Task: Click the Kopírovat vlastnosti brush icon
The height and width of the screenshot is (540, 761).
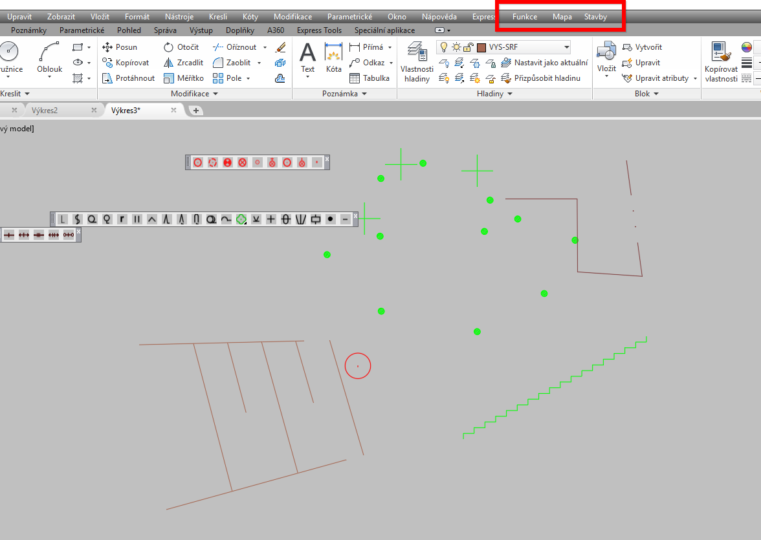Action: click(720, 62)
